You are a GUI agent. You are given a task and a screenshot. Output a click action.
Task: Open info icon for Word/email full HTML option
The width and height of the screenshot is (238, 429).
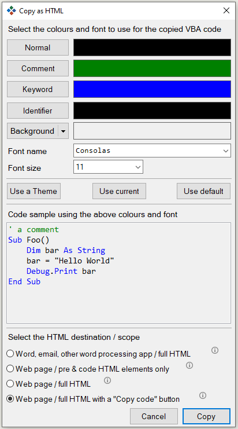point(215,350)
